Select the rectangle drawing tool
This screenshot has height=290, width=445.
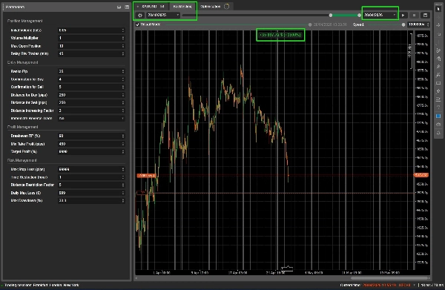point(438,83)
